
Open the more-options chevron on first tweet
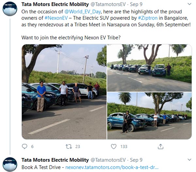point(189,4)
